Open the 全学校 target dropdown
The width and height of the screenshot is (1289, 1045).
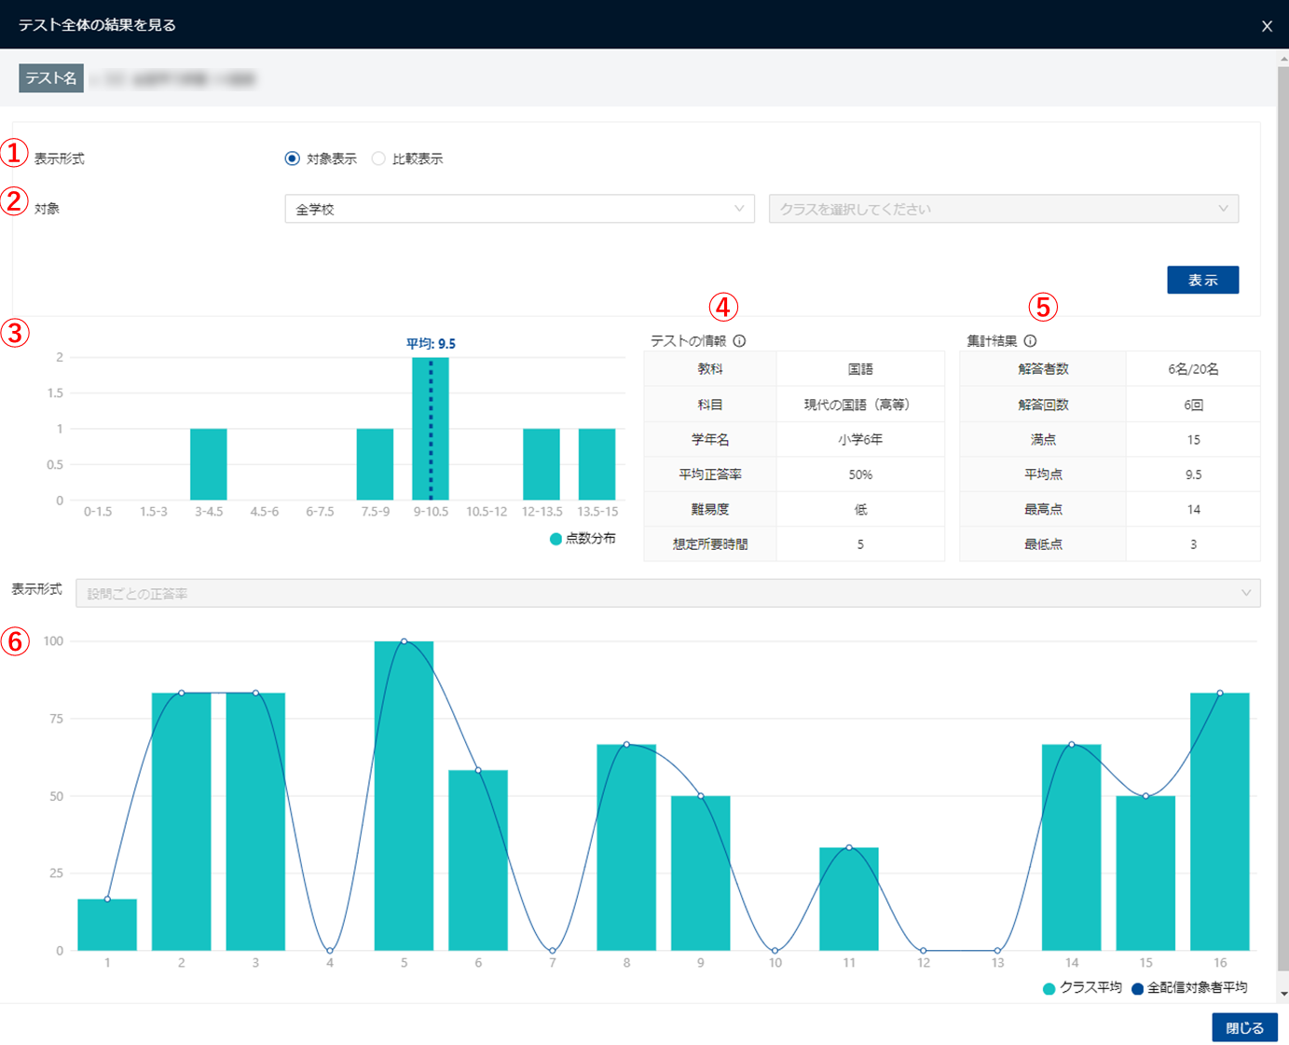coord(519,209)
